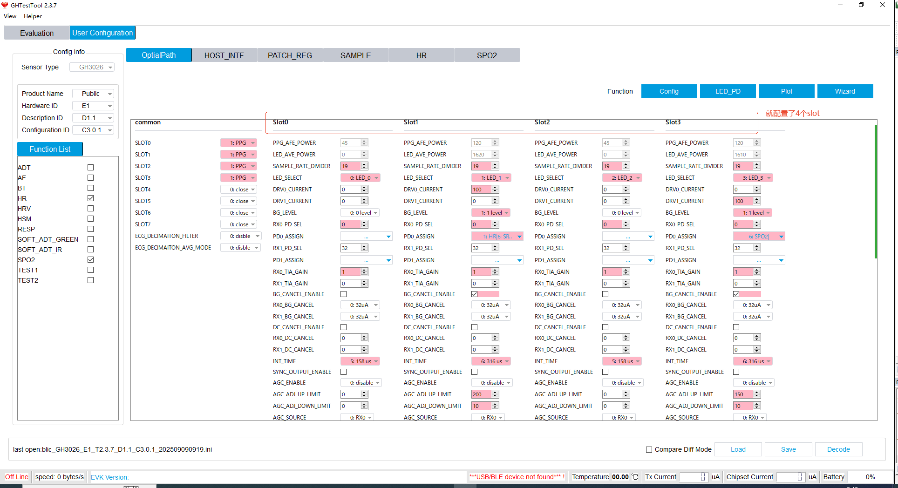Viewport: 898px width, 488px height.
Task: Open Slot0 LED_SELECT LED_0 dropdown
Action: (x=361, y=177)
